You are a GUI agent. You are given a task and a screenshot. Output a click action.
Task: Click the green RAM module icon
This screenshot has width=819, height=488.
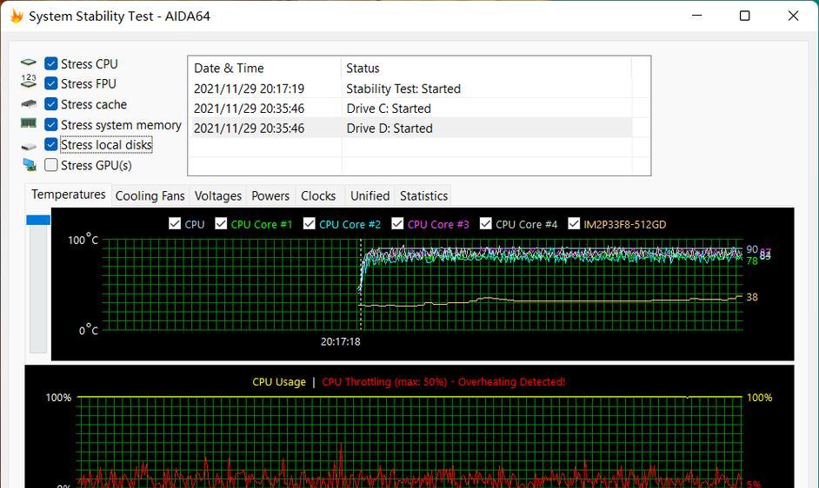pos(28,123)
